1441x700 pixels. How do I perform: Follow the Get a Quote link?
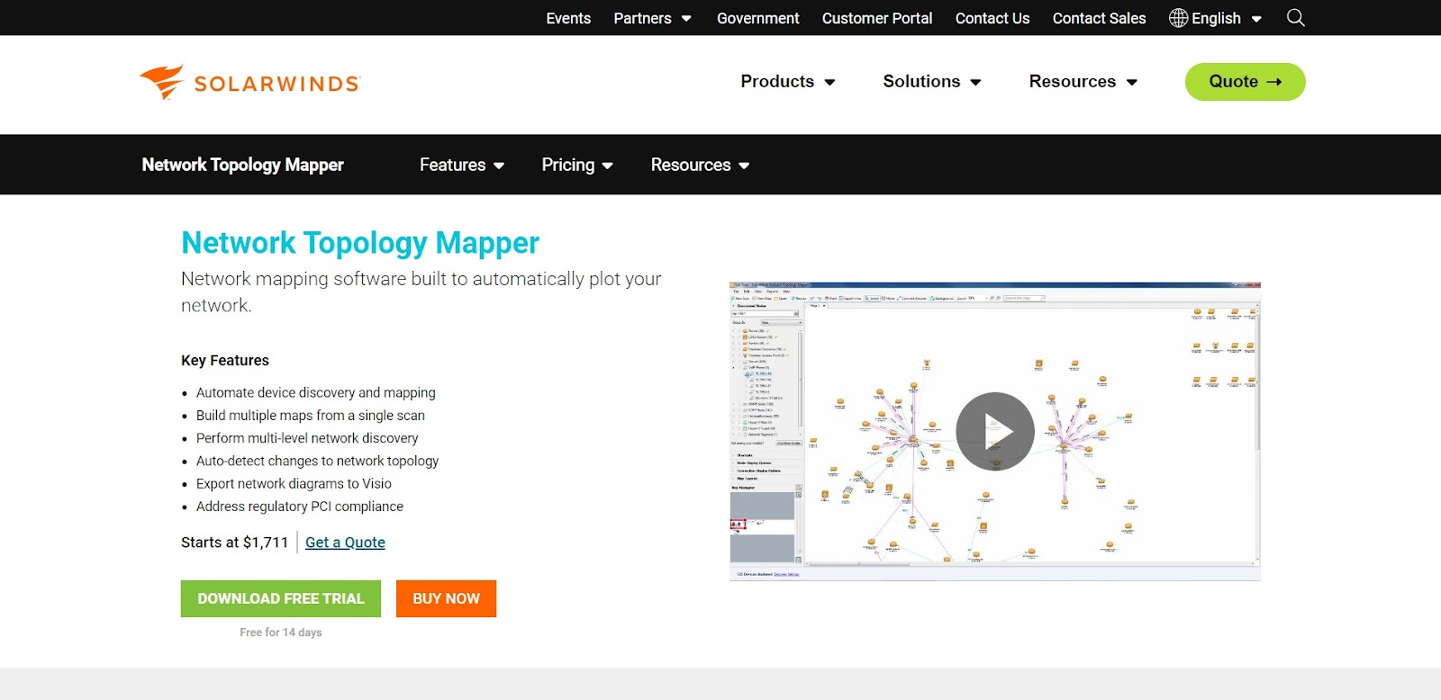click(x=345, y=543)
